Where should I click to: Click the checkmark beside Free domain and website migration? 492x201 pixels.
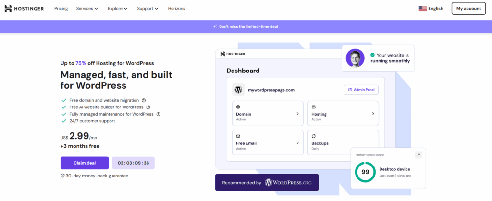point(64,101)
